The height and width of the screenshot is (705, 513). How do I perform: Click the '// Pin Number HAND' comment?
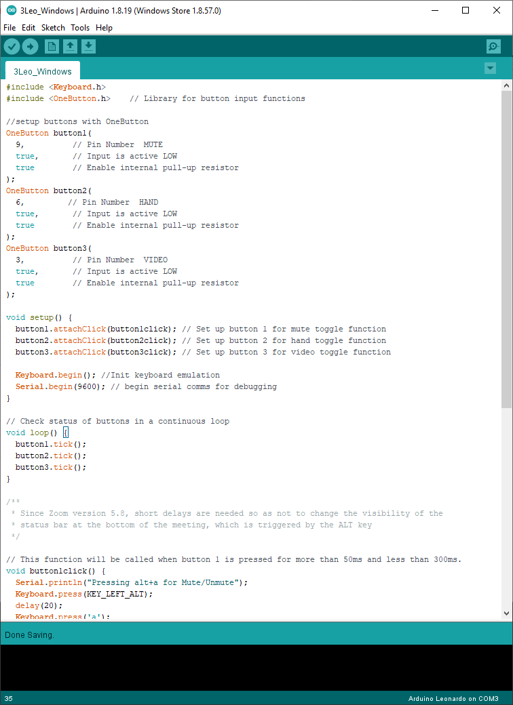pos(113,202)
